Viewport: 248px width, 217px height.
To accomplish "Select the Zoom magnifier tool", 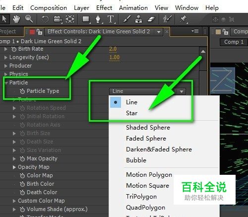I will 29,19.
